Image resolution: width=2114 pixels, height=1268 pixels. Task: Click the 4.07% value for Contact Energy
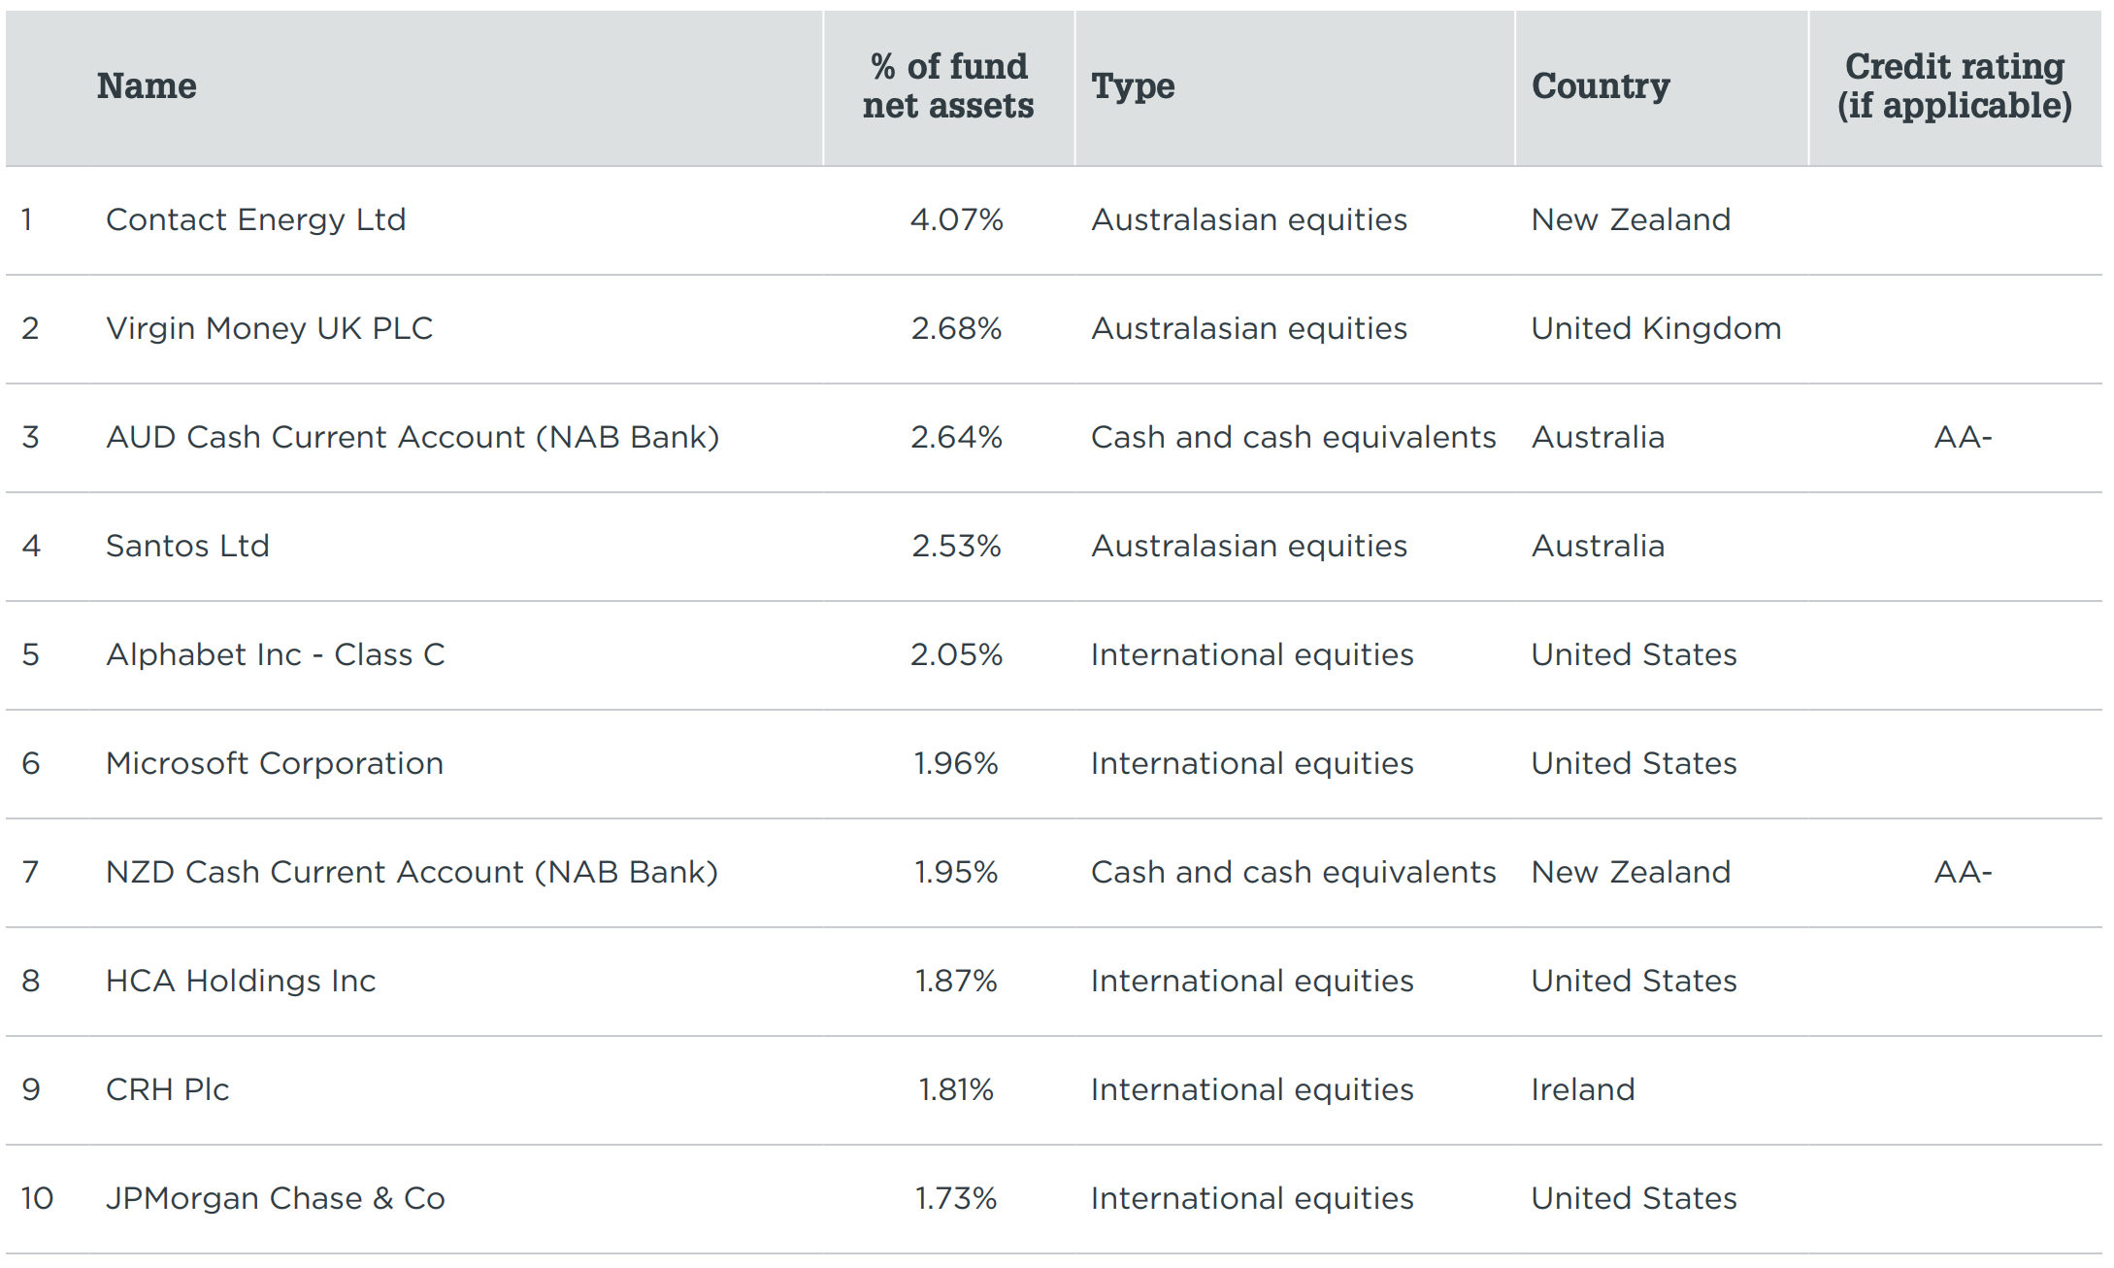956,220
